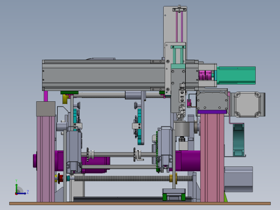Select the yellow bracket under the horizontal beam

point(65,99)
